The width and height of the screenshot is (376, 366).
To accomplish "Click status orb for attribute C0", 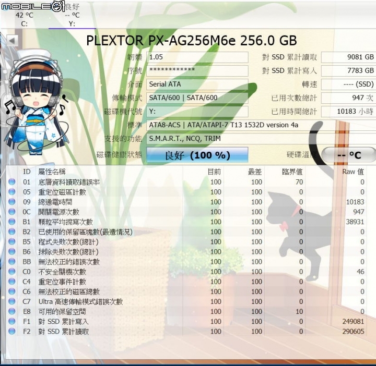I will tap(11, 272).
